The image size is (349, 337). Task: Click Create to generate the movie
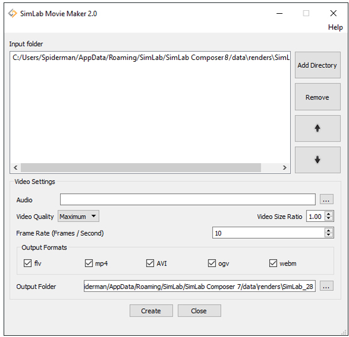tap(151, 311)
